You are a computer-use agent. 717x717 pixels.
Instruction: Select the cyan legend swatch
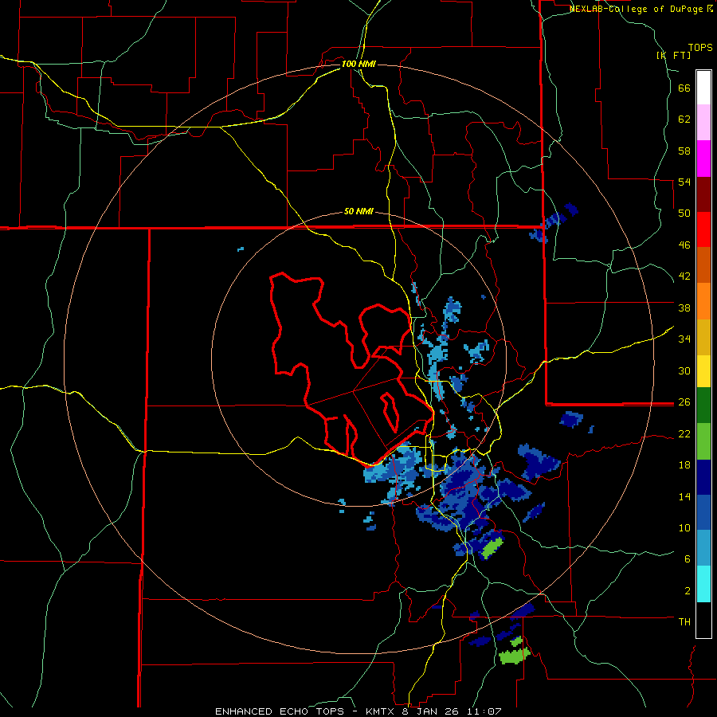pyautogui.click(x=703, y=584)
